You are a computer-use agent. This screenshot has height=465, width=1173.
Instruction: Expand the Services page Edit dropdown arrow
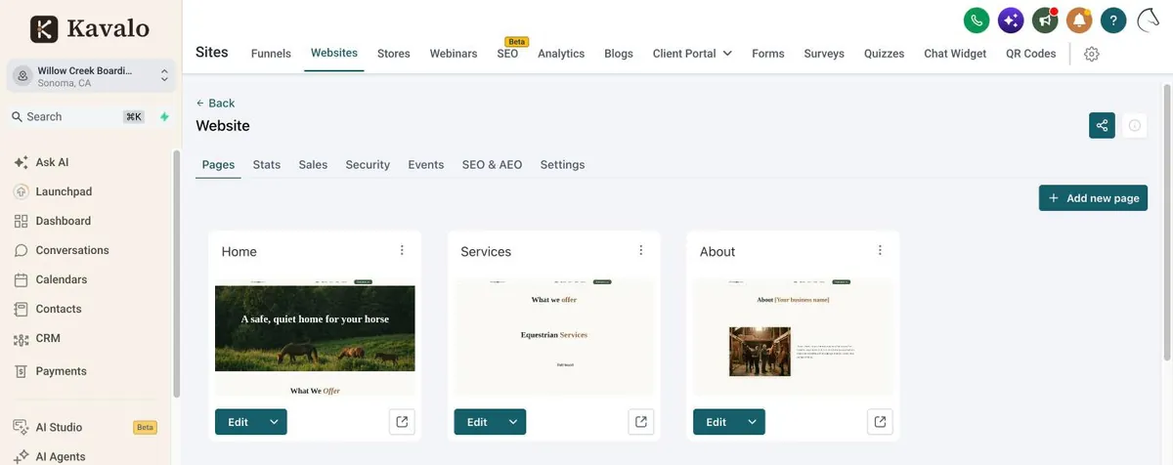coord(513,422)
